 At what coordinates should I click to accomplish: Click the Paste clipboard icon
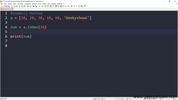pyautogui.click(x=24, y=6)
